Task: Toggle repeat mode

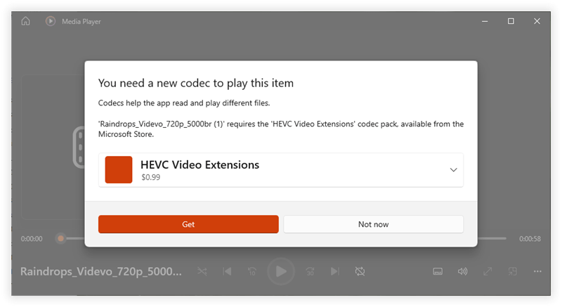Action: coord(360,271)
